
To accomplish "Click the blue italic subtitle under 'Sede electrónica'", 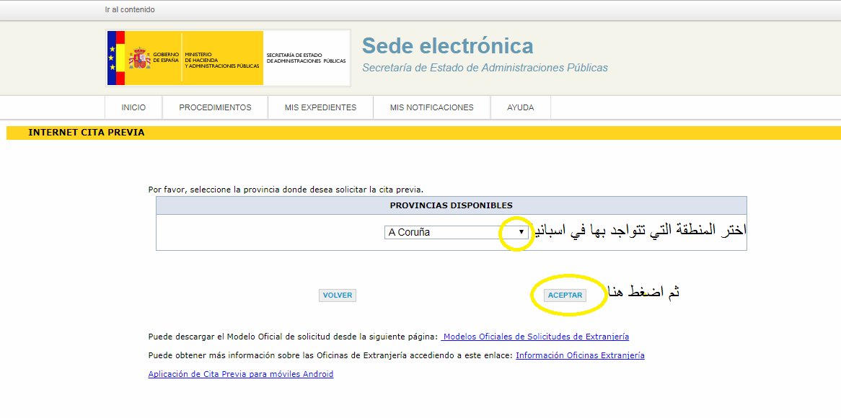I will pos(485,68).
